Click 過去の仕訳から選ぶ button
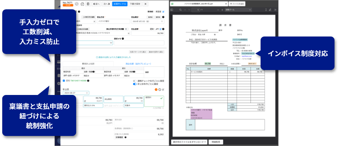Image resolution: width=339 pixels, height=146 pixels. click(156, 52)
